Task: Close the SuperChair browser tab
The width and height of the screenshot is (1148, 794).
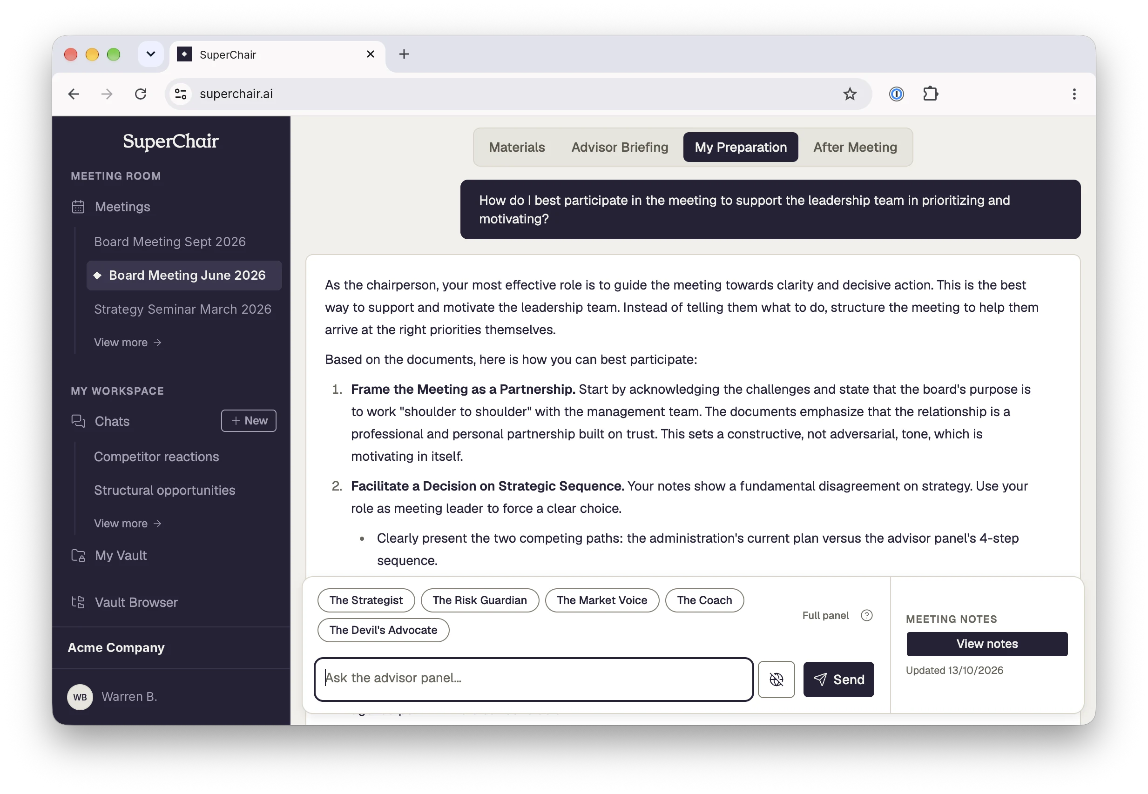Action: [370, 54]
